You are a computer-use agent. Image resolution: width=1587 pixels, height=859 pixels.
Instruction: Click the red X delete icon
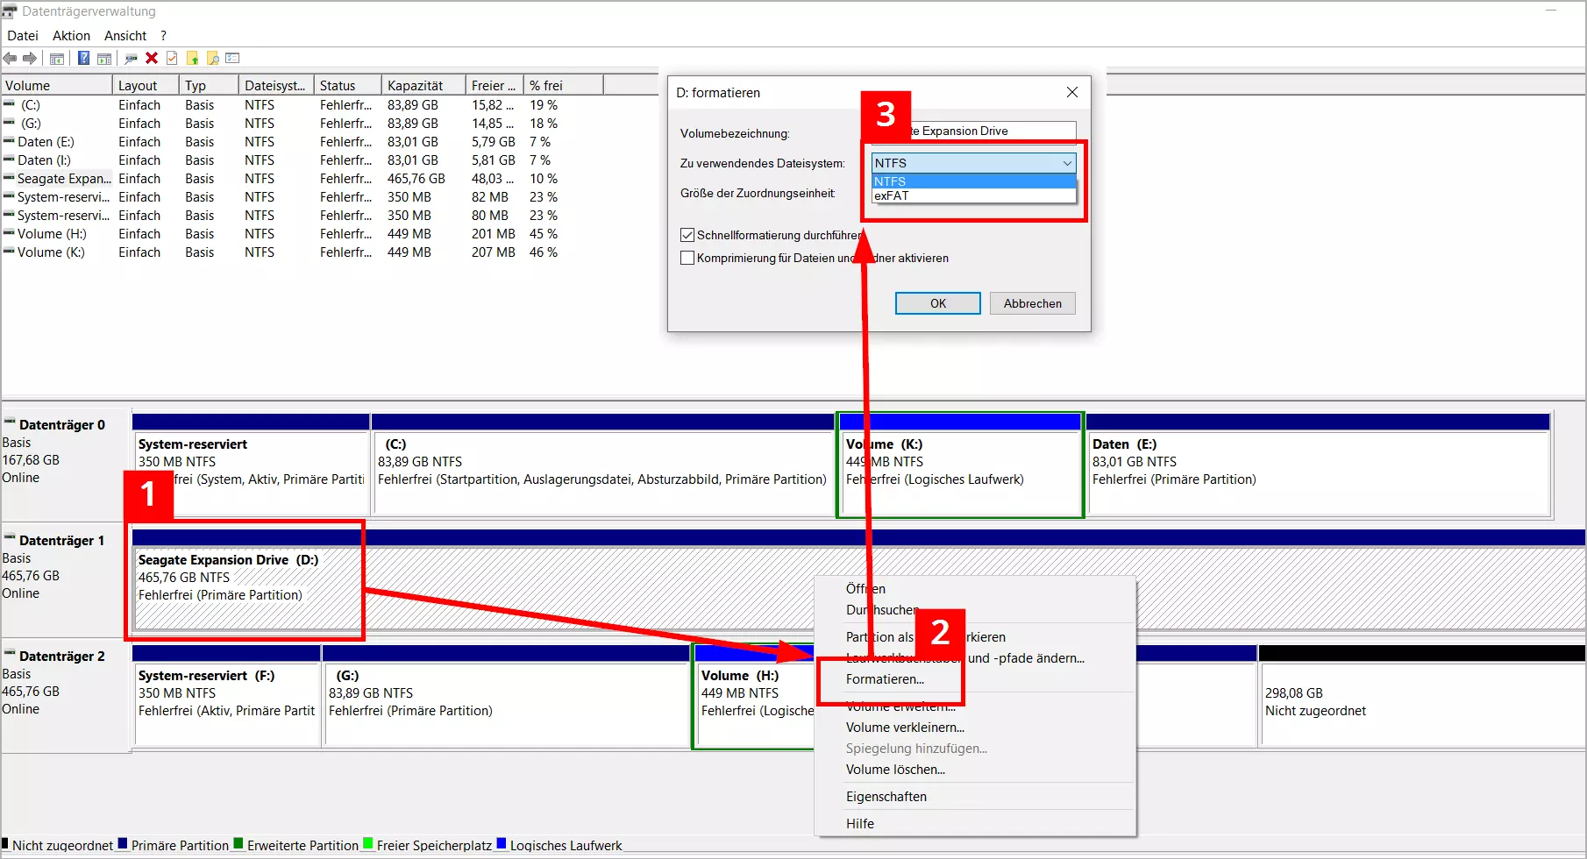click(152, 59)
